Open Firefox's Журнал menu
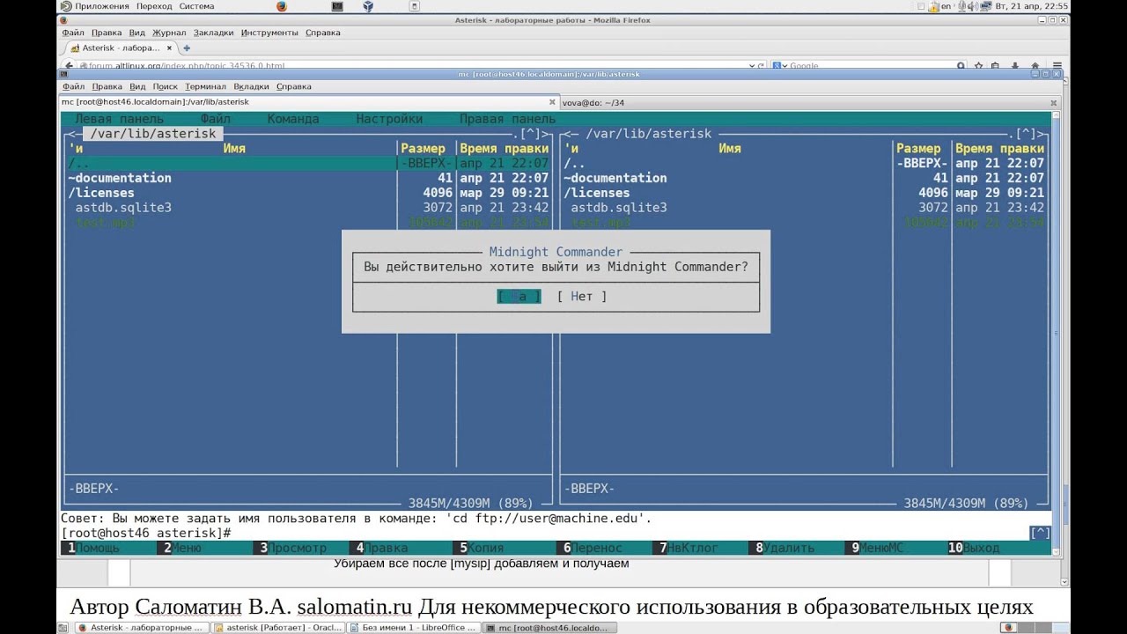Image resolution: width=1127 pixels, height=634 pixels. click(170, 33)
